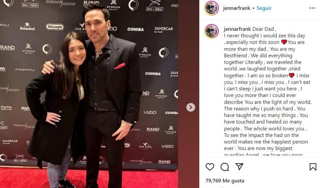The height and width of the screenshot is (188, 320).
Task: Click the red pocket square in photo
Action: 120,66
